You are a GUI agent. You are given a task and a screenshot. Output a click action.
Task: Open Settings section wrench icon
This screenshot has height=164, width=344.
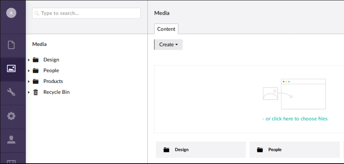(11, 92)
